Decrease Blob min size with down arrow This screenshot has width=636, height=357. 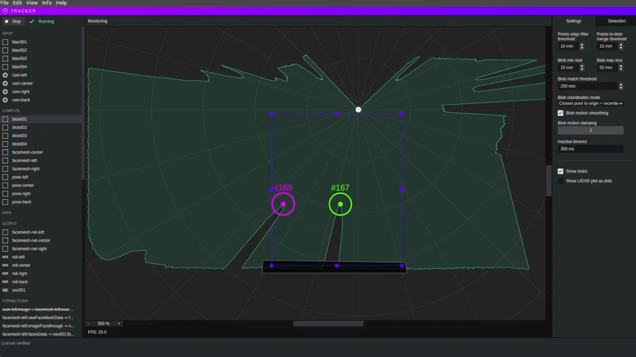coord(582,69)
